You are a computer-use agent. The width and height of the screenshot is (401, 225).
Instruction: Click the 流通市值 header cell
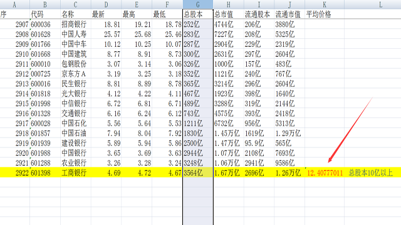(289, 14)
